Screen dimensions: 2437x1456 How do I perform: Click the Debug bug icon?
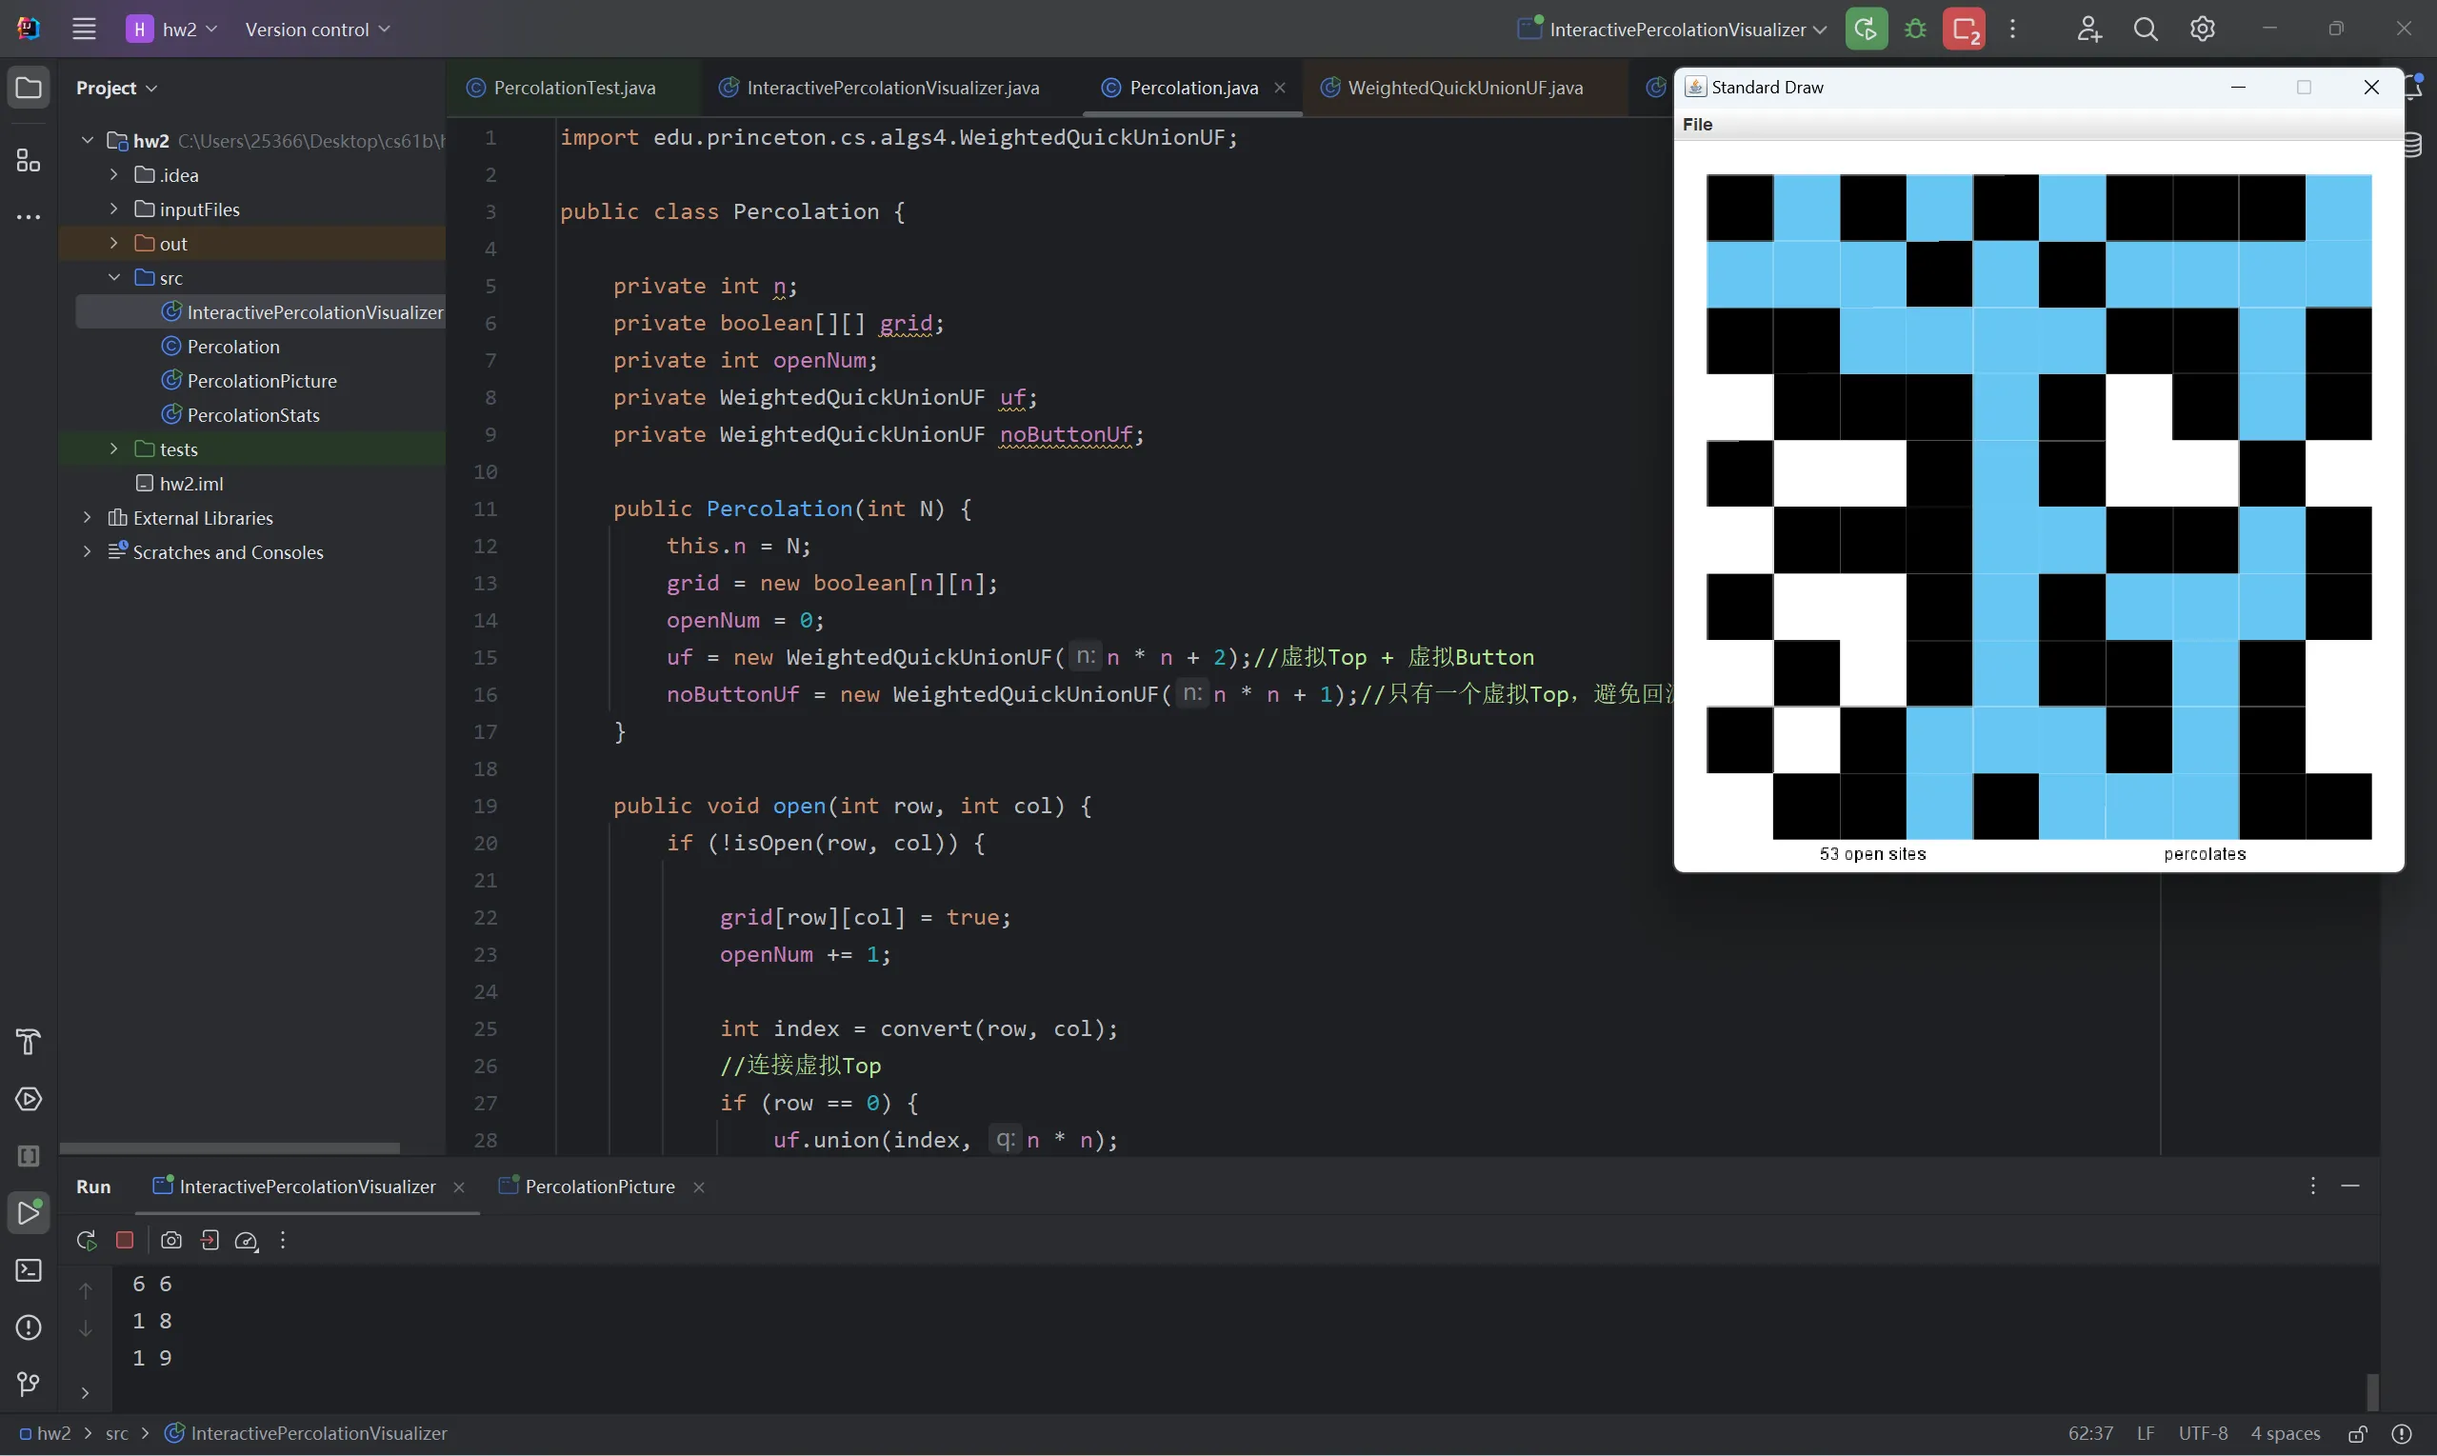pyautogui.click(x=1915, y=30)
